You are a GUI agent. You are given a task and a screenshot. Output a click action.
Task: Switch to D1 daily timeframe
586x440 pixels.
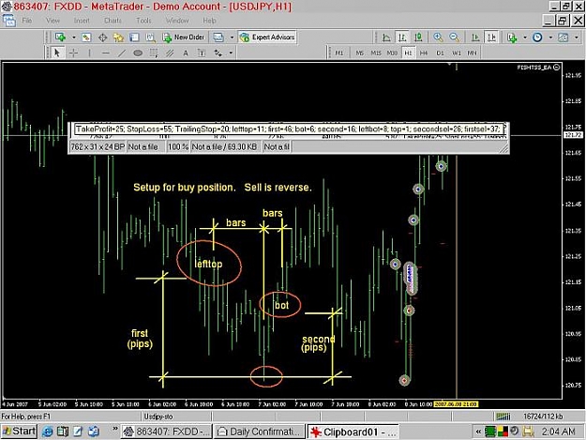[440, 53]
